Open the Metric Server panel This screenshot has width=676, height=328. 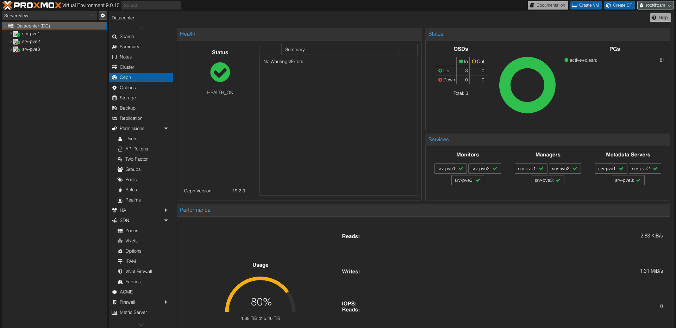133,312
